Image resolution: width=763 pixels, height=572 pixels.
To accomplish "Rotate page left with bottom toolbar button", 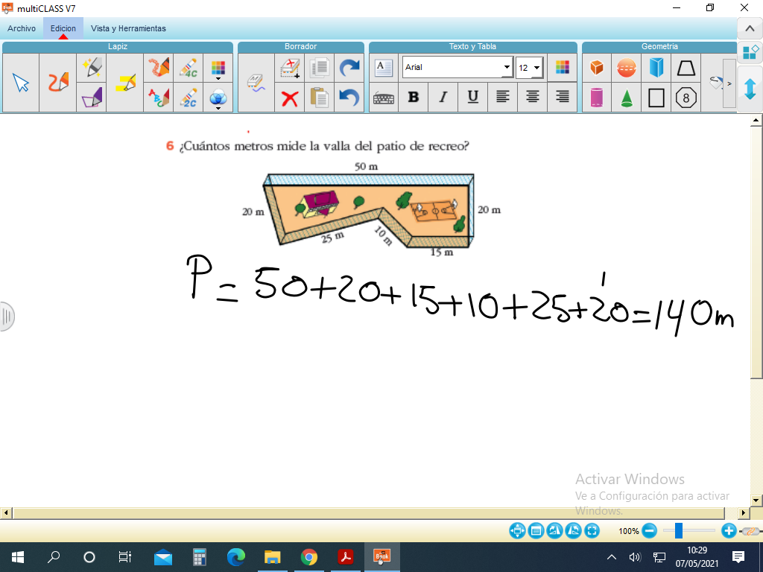I will (x=554, y=530).
